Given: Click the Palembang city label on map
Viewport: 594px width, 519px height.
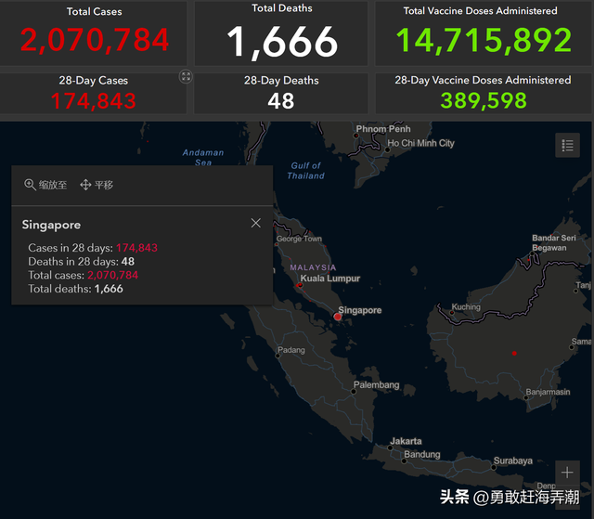Looking at the screenshot, I should [x=376, y=385].
